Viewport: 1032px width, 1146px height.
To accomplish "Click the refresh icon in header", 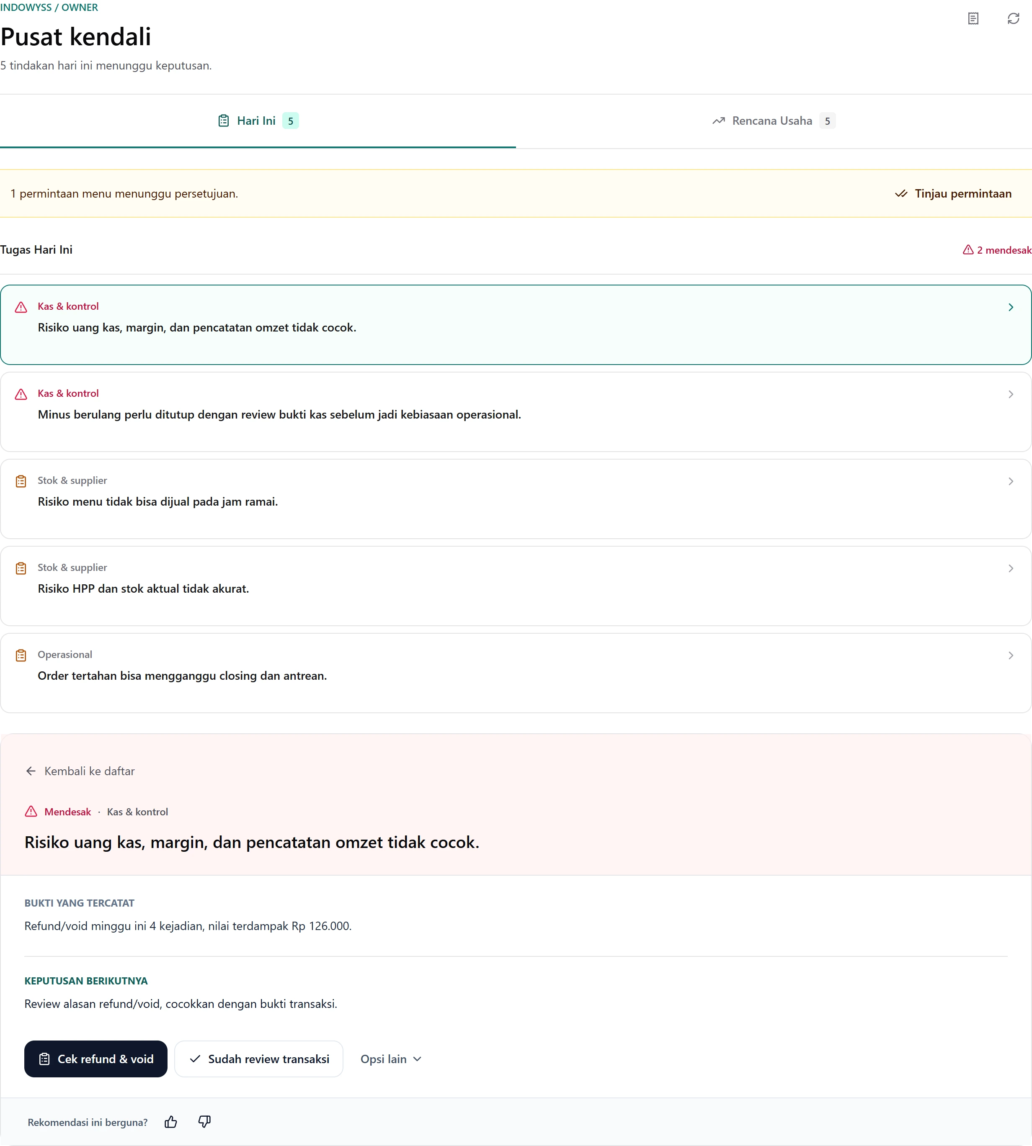I will 1013,19.
